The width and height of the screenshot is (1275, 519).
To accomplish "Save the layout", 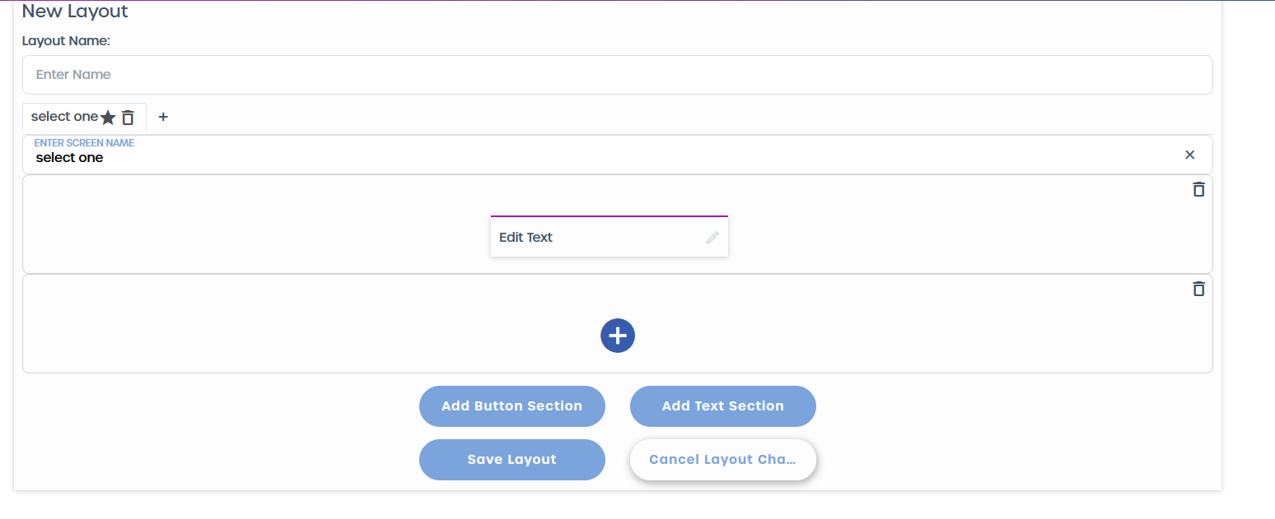I will pyautogui.click(x=512, y=460).
